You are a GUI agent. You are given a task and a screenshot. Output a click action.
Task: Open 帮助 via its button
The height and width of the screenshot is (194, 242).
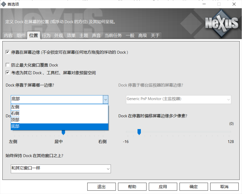coord(132,187)
